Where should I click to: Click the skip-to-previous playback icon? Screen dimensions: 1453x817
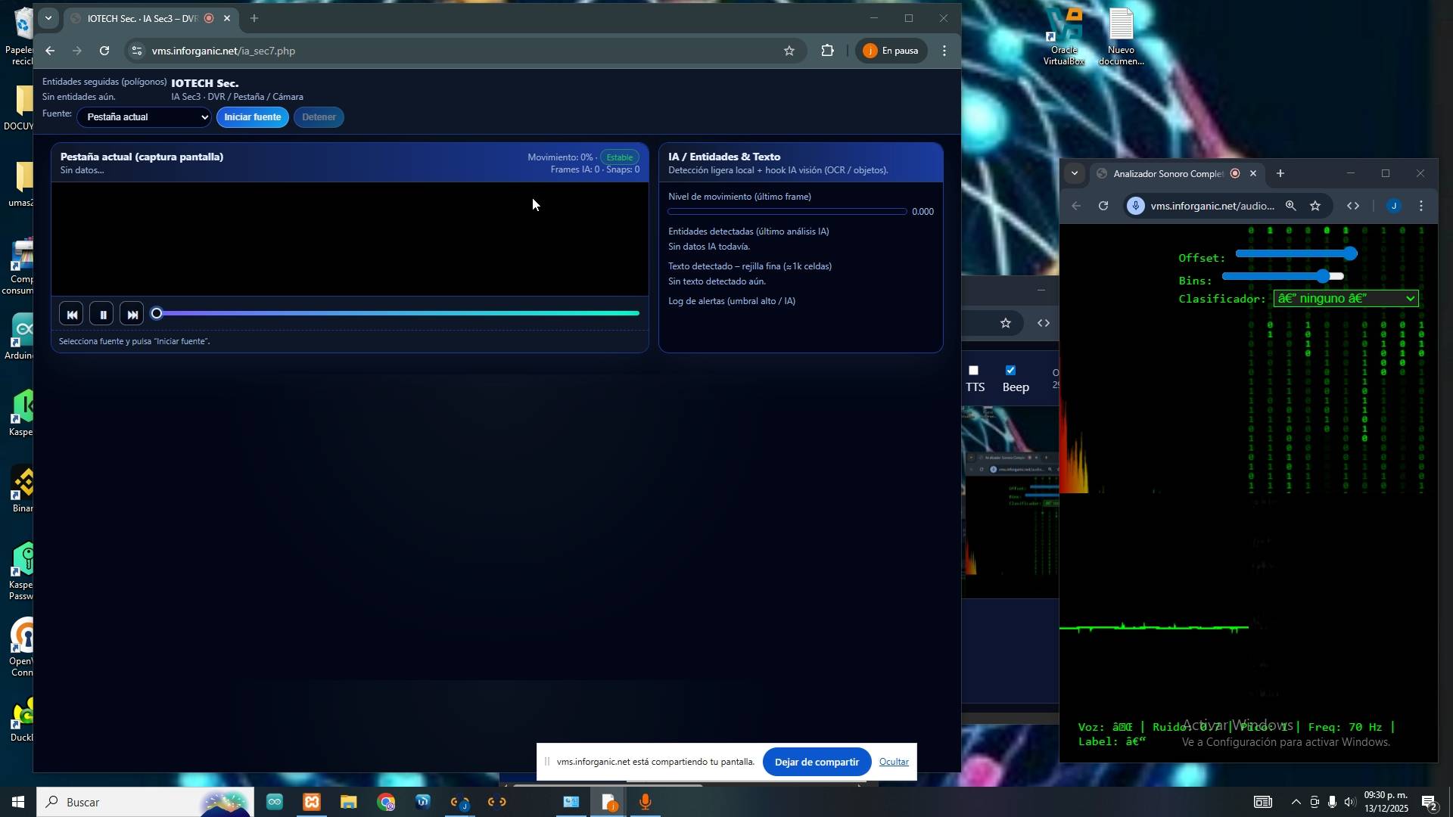[x=71, y=315]
